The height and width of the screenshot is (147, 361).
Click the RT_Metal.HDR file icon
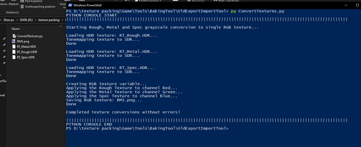coord(14,47)
